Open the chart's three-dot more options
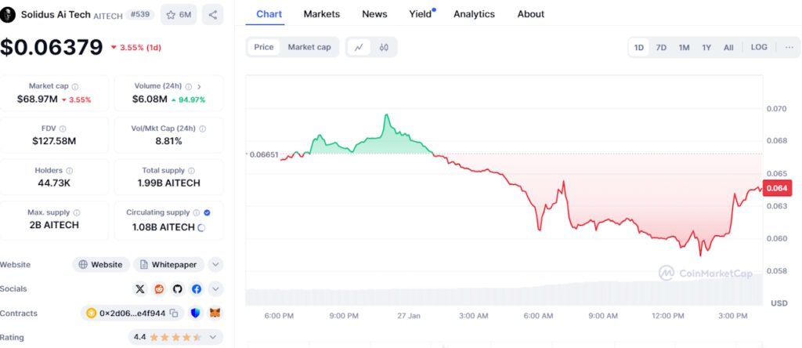The height and width of the screenshot is (348, 802). click(789, 47)
